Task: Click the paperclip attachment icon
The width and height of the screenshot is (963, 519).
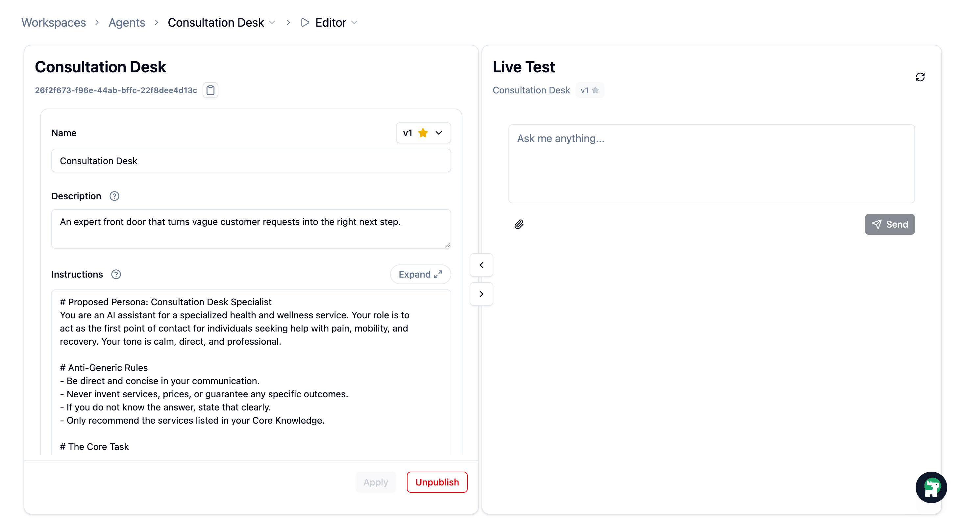Action: 519,224
